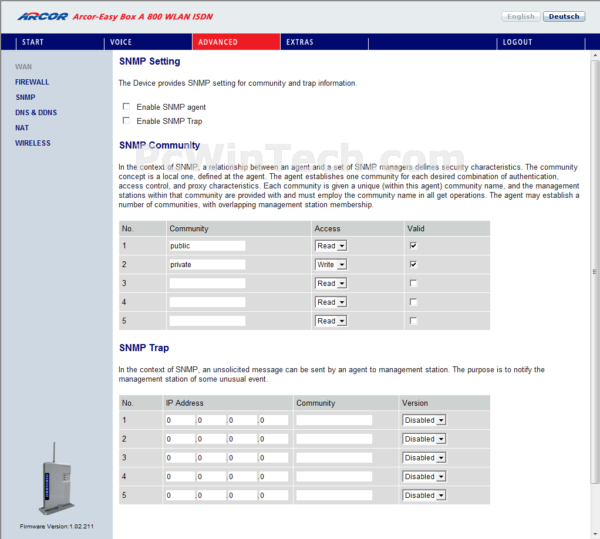Click the public community name field
Image resolution: width=600 pixels, height=539 pixels.
click(x=207, y=245)
